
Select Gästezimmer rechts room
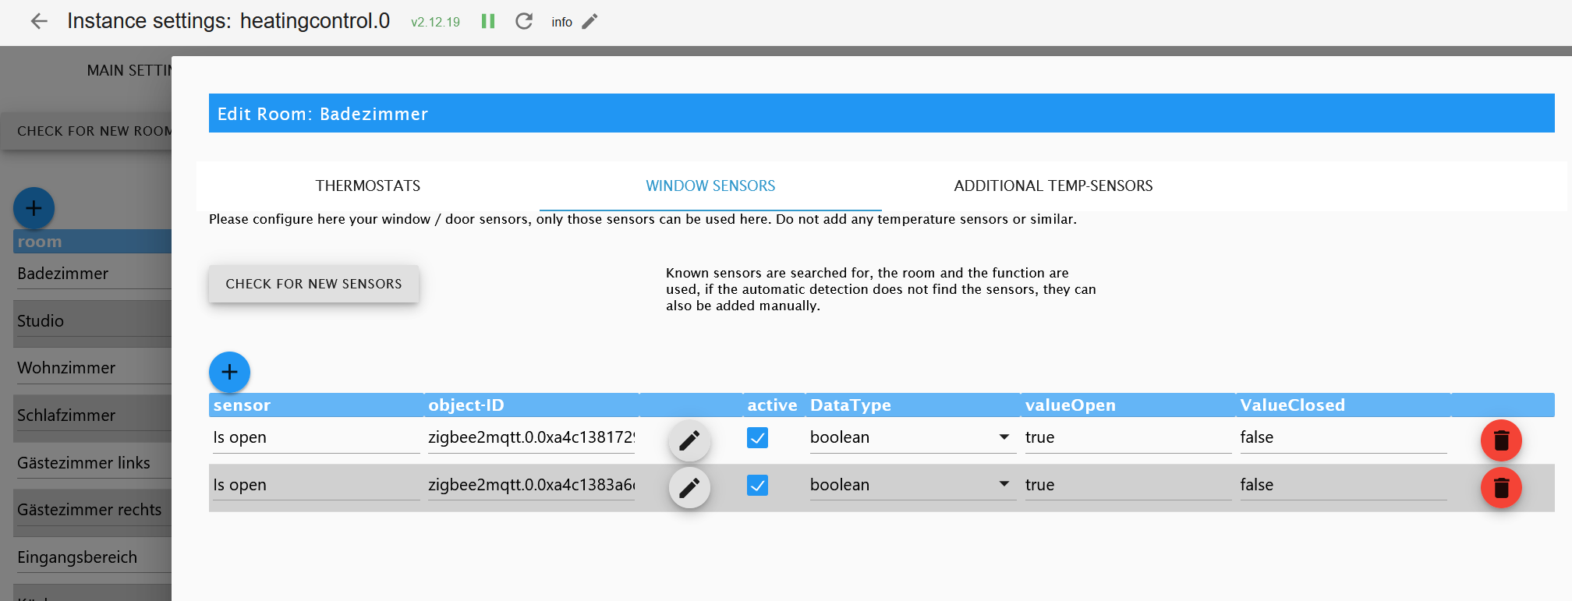[x=93, y=509]
